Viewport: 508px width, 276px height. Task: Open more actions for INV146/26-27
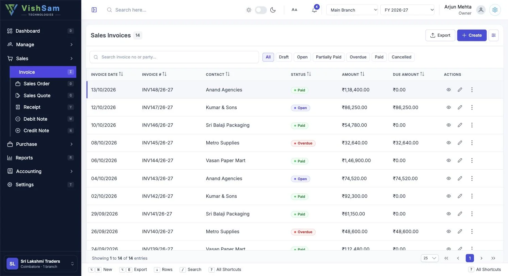(x=472, y=125)
